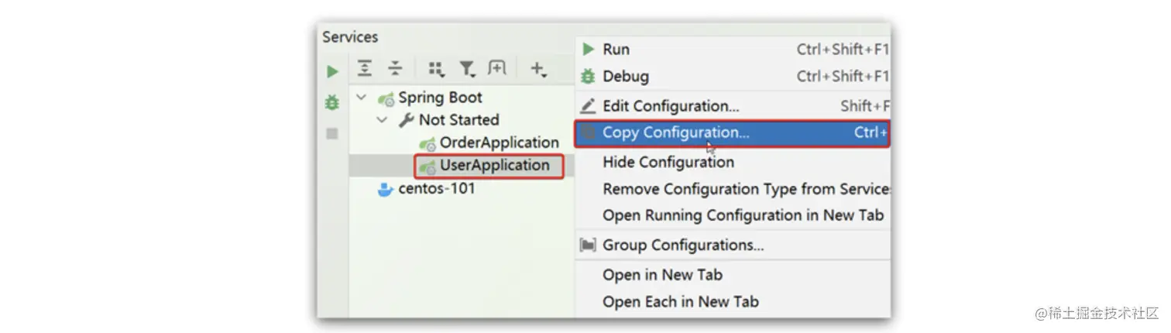Select Group Configurations... menu entry
Viewport: 1171px width, 333px height.
point(683,245)
